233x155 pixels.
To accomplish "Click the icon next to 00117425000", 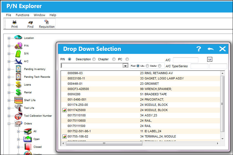I will click(65, 110).
